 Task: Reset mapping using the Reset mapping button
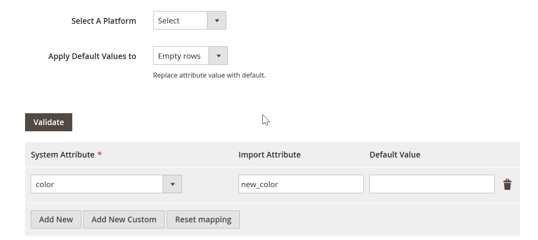pos(203,219)
